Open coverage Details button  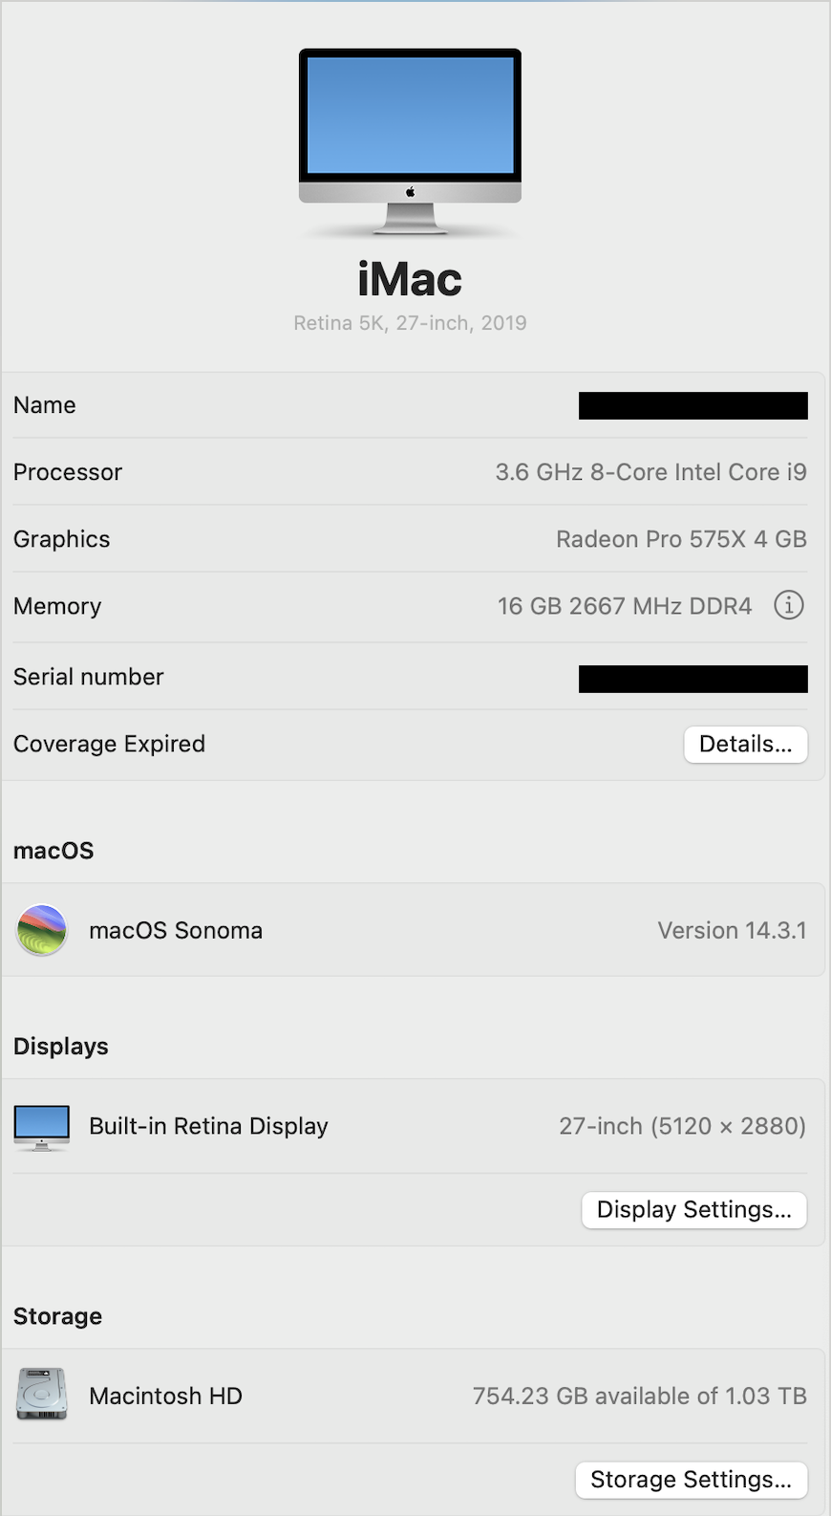[x=745, y=745]
